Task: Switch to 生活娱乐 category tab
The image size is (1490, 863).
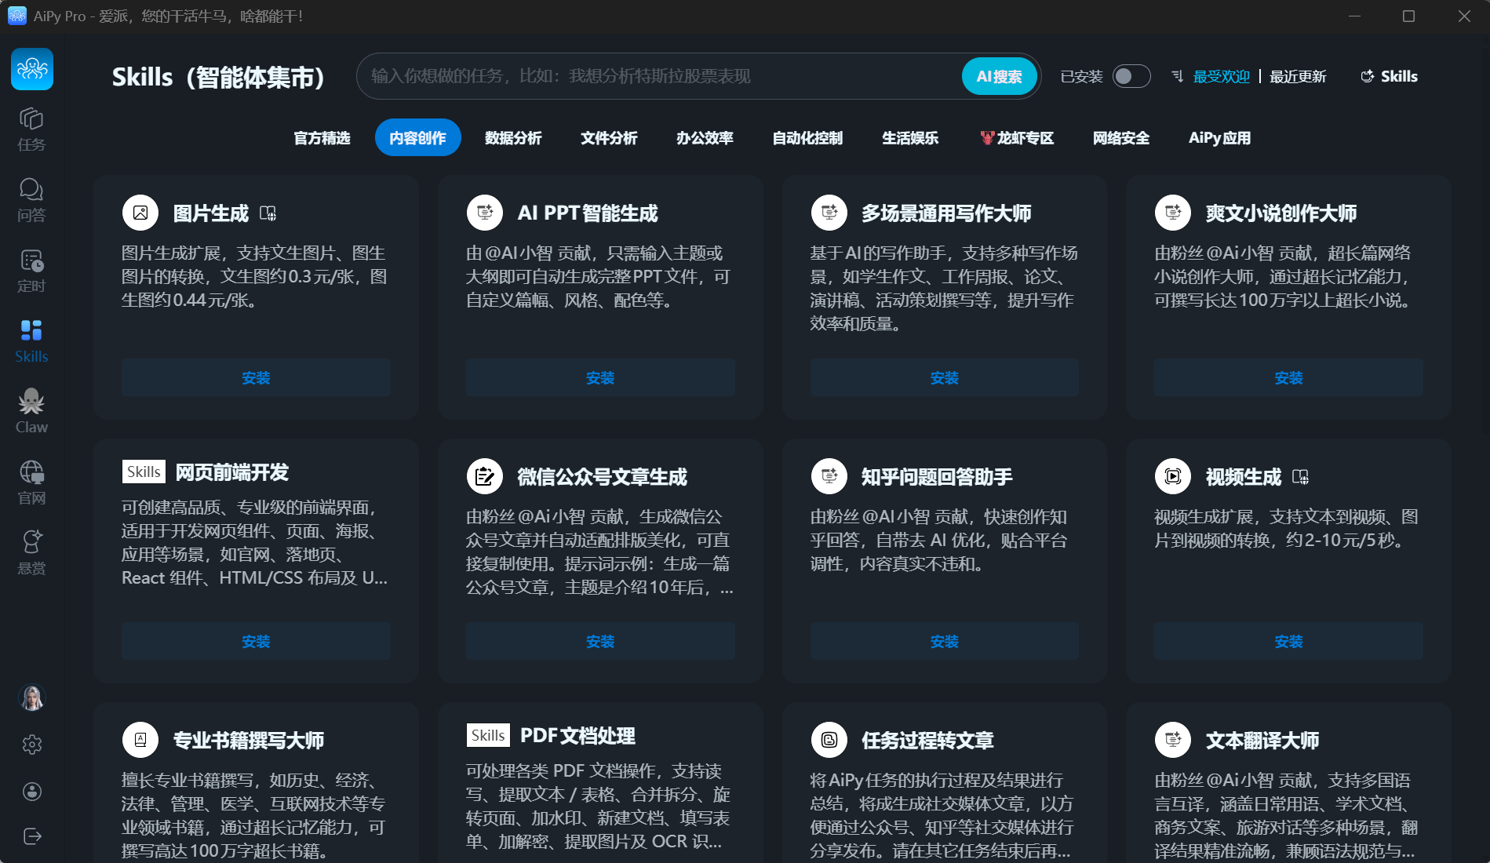Action: pyautogui.click(x=910, y=138)
